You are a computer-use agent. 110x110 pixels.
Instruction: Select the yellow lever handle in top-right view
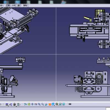coord(87,19)
